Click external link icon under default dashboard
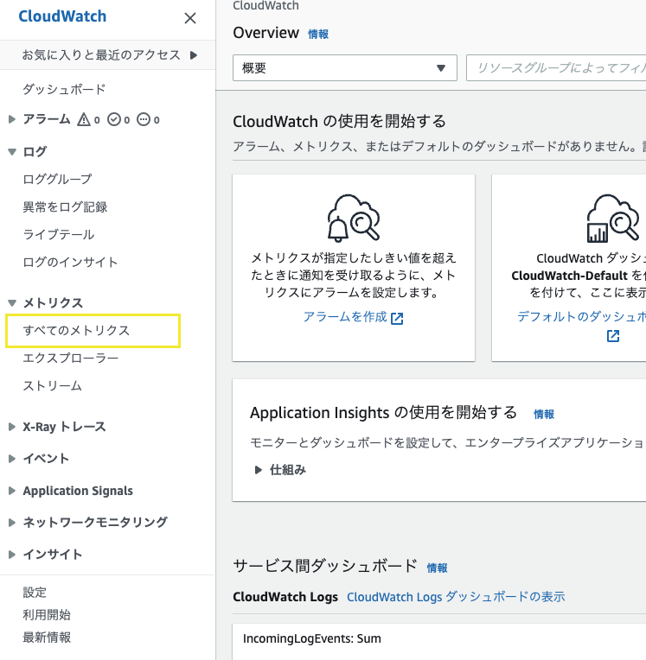Viewport: 646px width, 660px height. (x=613, y=336)
